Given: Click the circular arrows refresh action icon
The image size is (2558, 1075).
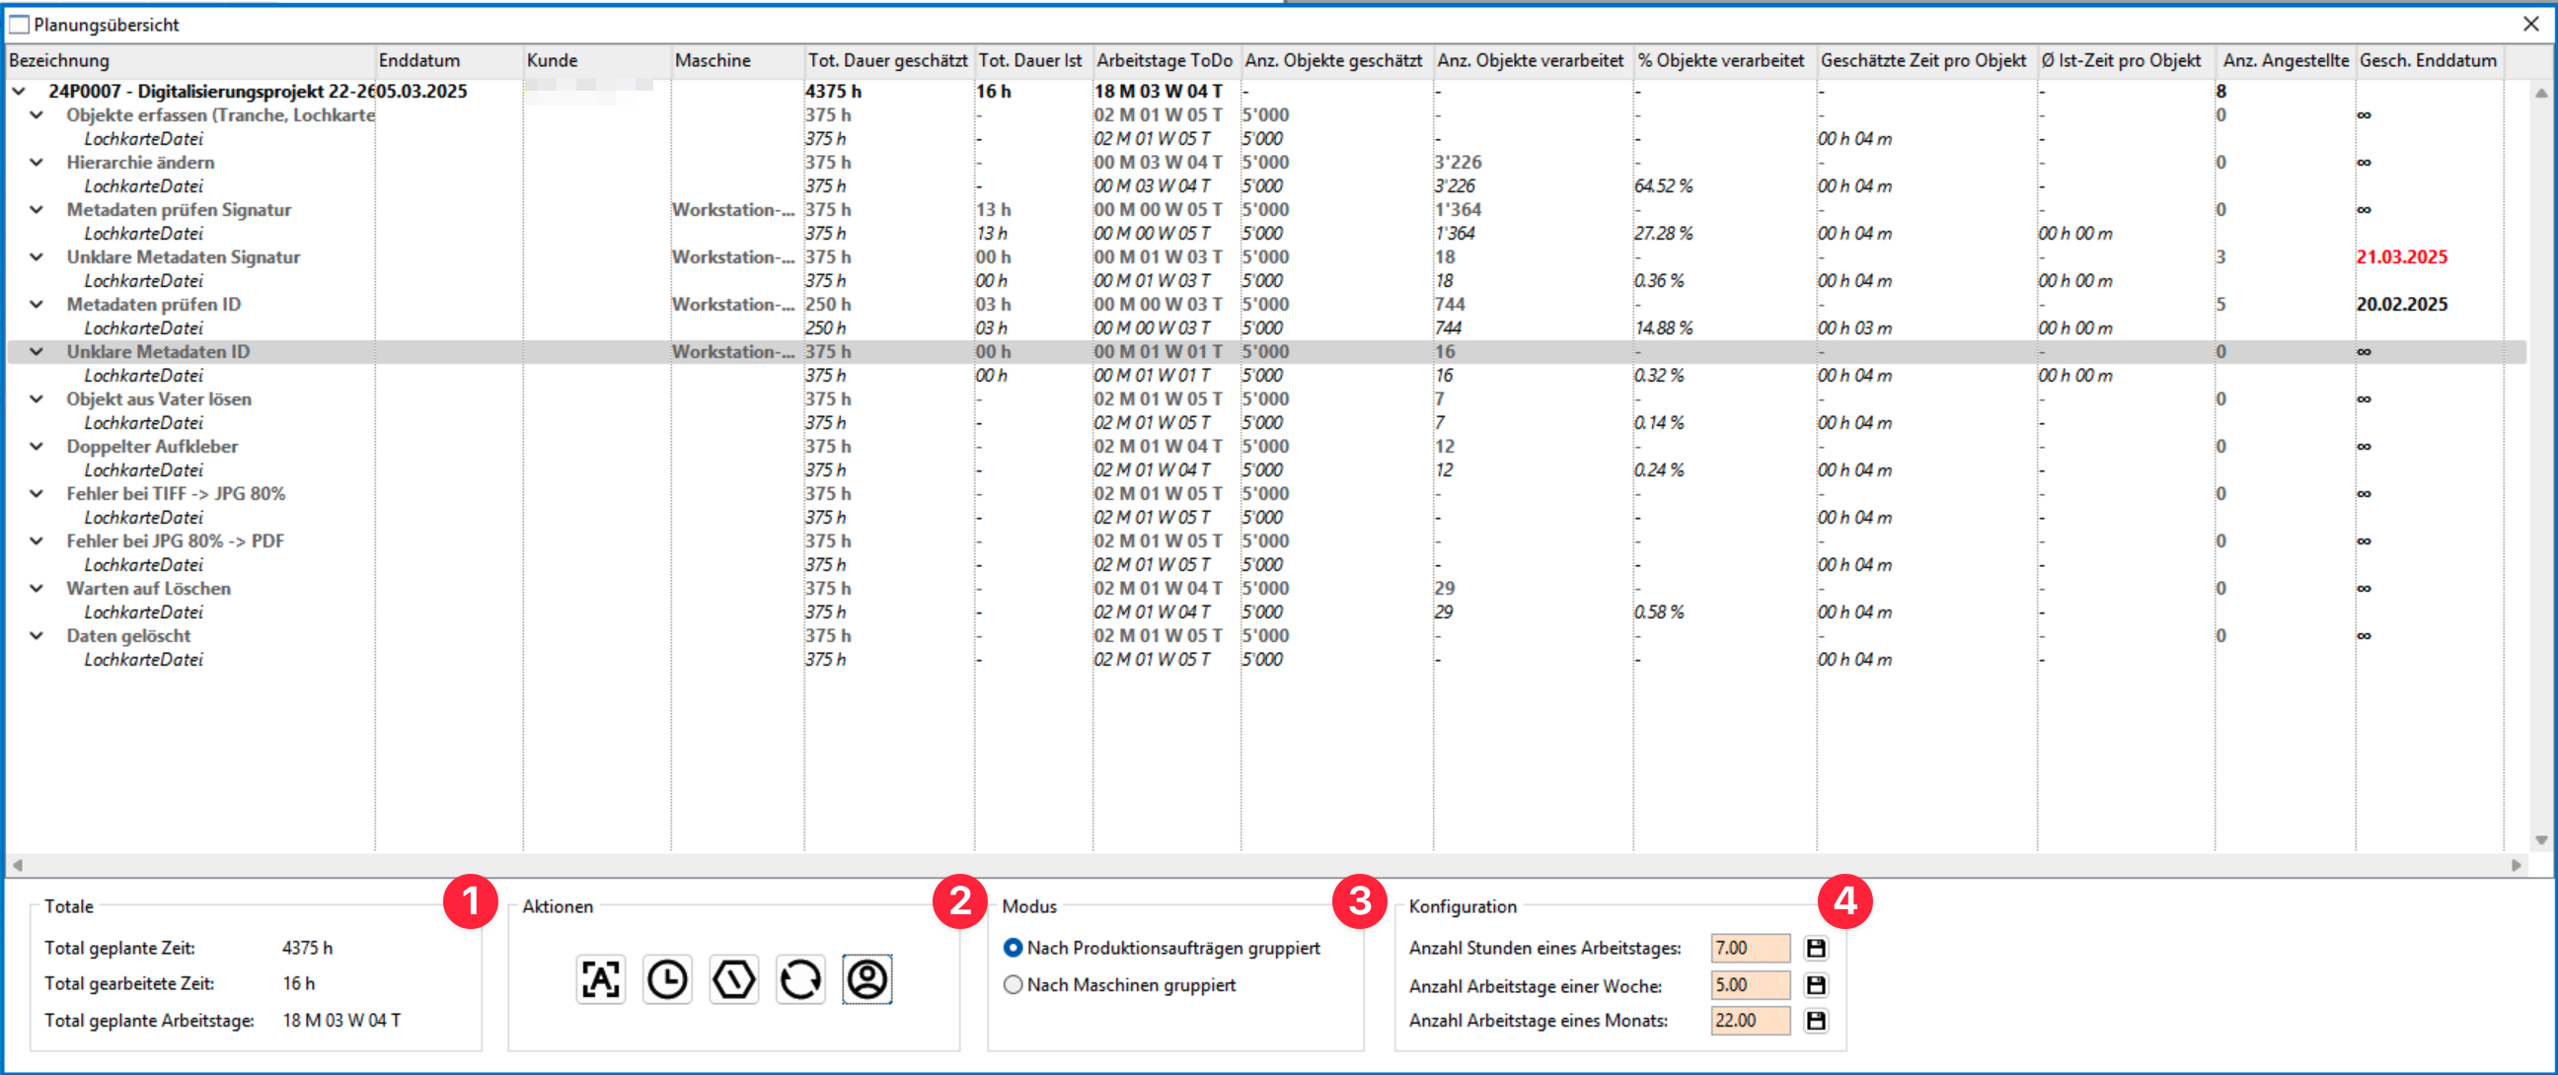Looking at the screenshot, I should (800, 979).
